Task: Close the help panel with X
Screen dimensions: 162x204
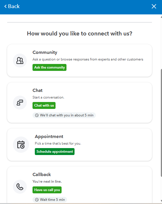Action: coord(154,6)
